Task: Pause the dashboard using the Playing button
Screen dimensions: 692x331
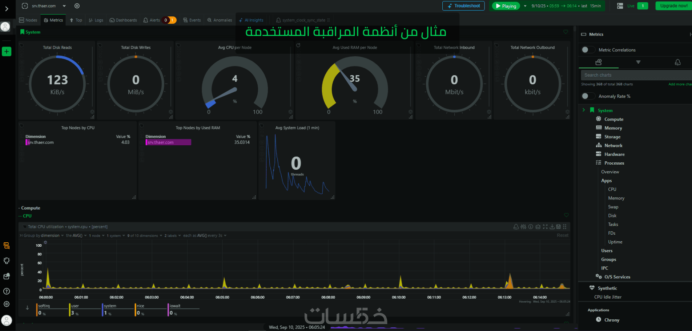Action: [506, 6]
